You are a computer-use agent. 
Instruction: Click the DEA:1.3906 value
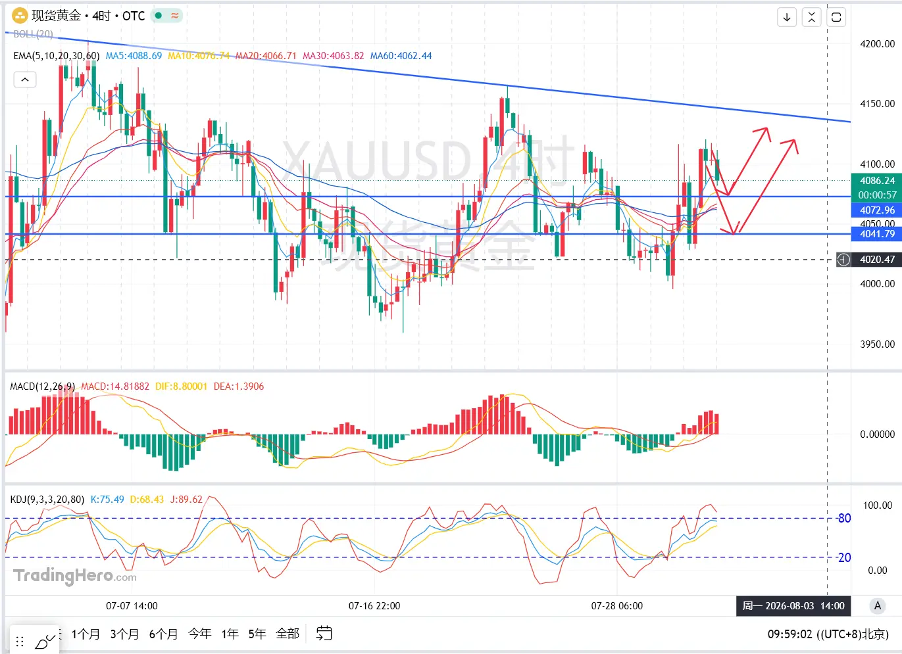tap(238, 386)
